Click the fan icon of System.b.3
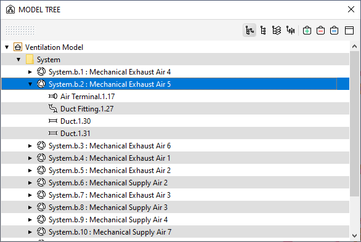Image resolution: width=361 pixels, height=242 pixels. coord(41,145)
